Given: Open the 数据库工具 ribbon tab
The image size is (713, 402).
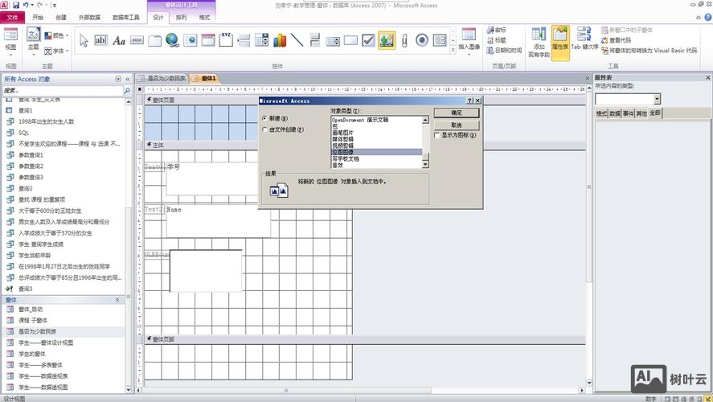Looking at the screenshot, I should 126,17.
